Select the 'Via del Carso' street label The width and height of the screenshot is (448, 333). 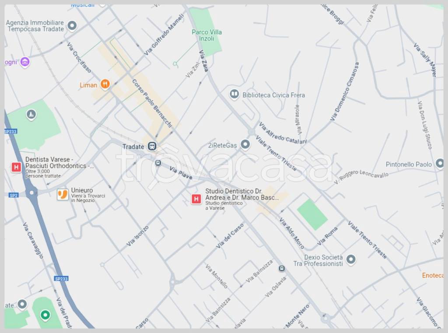[230, 235]
